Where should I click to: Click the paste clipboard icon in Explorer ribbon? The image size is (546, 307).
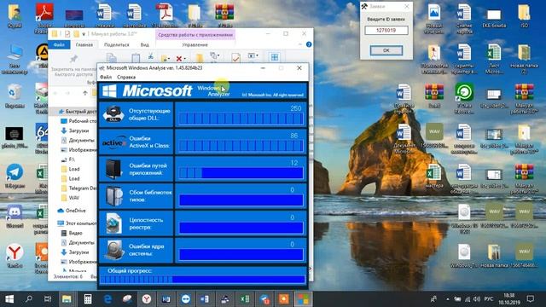[x=136, y=58]
